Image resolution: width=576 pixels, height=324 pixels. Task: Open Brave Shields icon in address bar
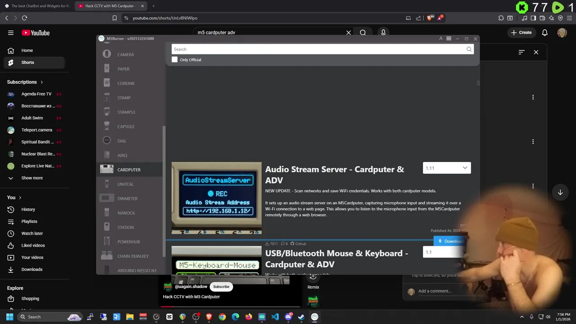[x=429, y=18]
